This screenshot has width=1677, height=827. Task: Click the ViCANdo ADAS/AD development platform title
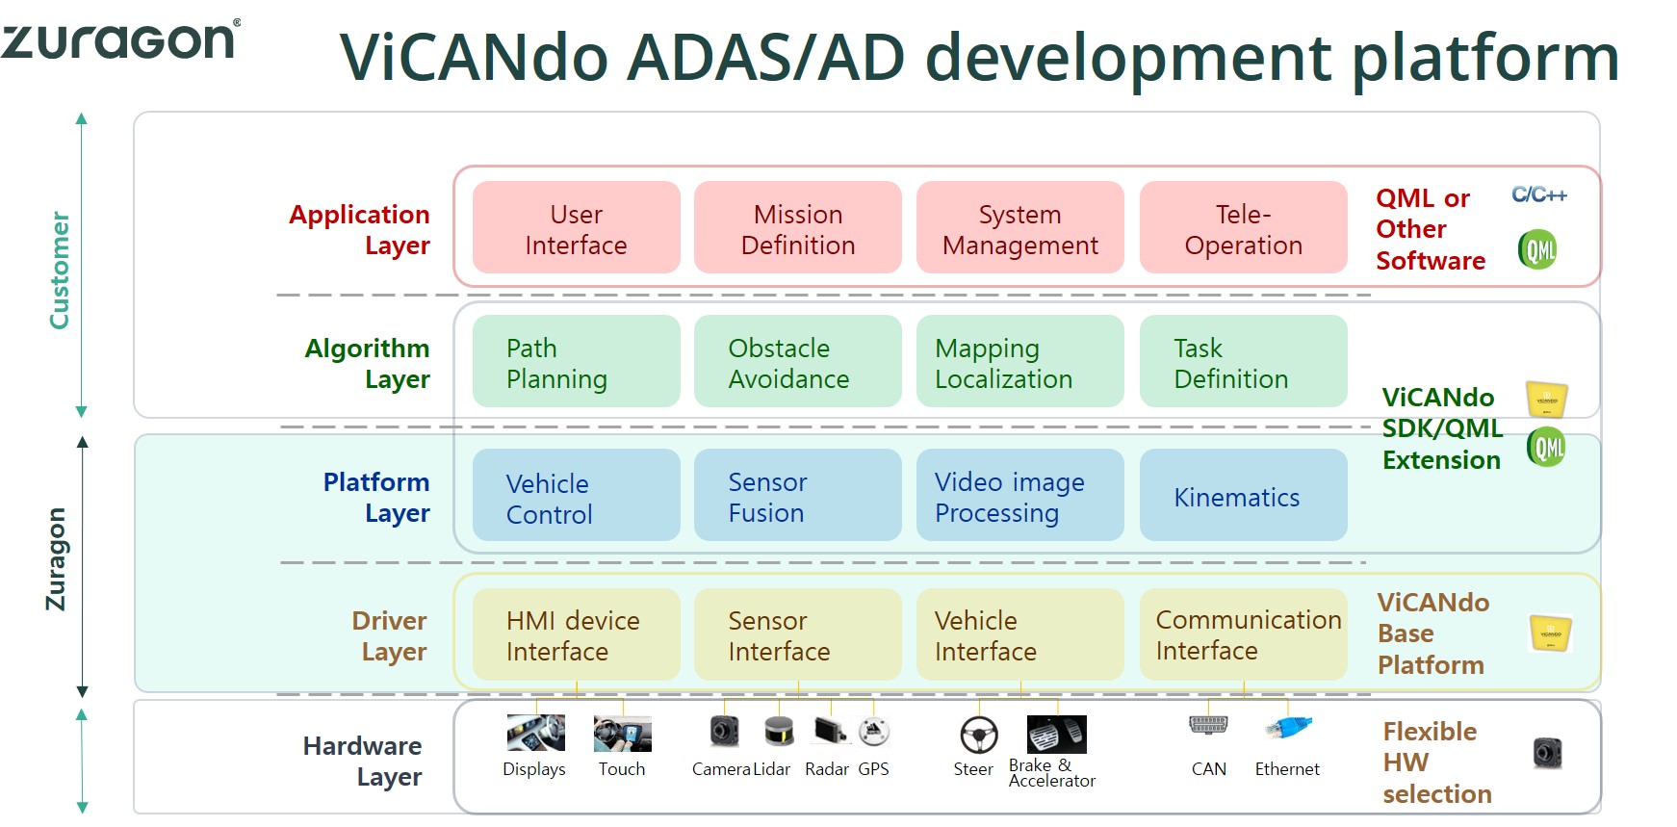pyautogui.click(x=980, y=58)
